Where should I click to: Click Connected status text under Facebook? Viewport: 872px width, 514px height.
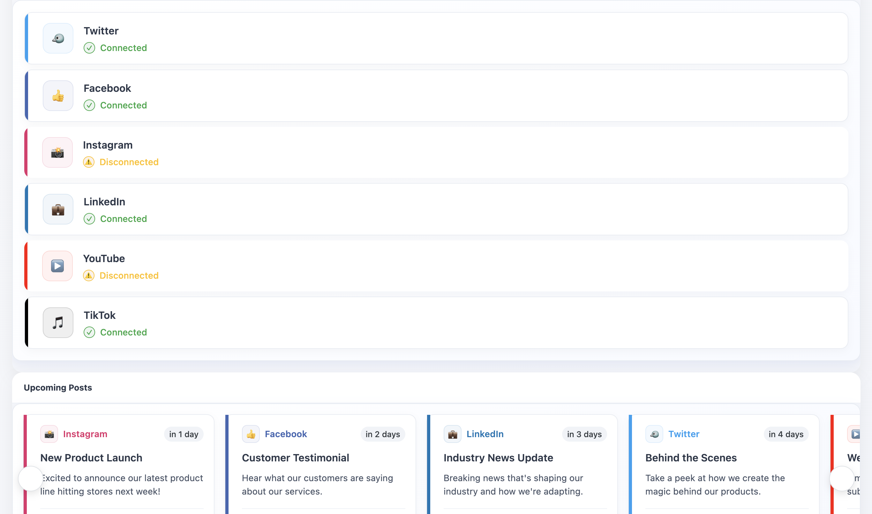pos(124,105)
